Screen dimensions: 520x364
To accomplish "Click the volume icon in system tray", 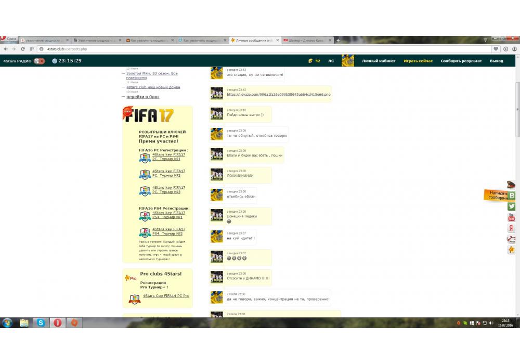I will [x=491, y=323].
